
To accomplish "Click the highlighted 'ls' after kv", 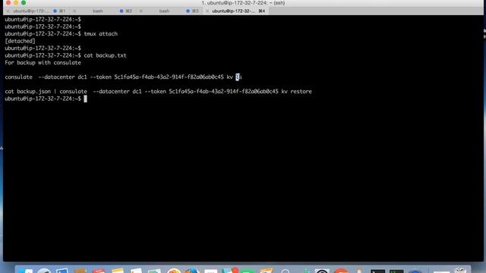I will (238, 77).
